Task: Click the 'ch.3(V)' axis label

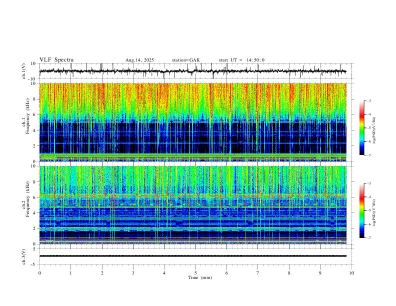Action: [24, 257]
